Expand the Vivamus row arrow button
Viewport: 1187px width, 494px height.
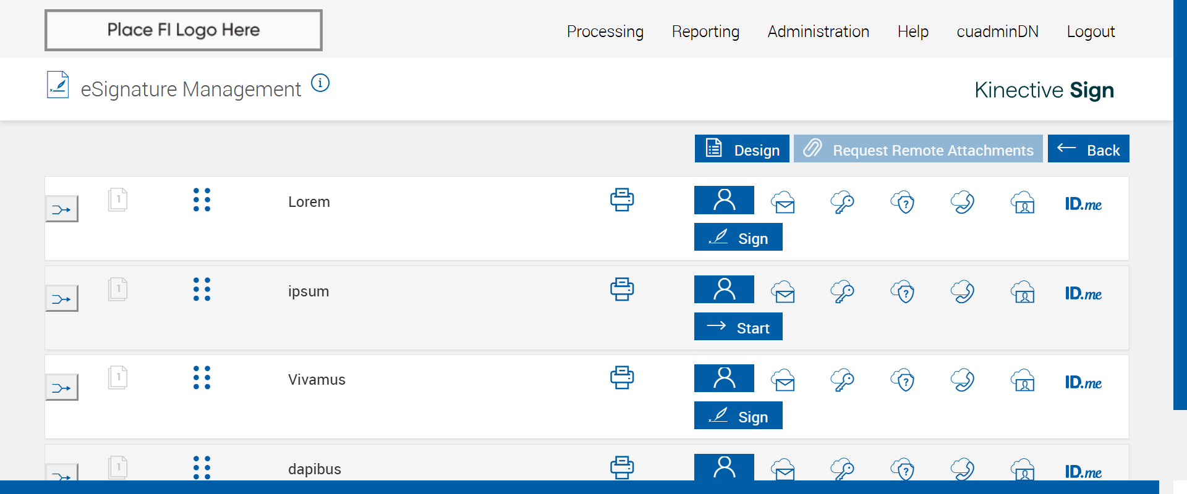62,388
